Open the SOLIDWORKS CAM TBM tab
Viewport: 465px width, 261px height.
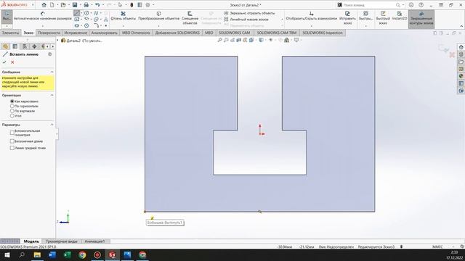pos(276,33)
